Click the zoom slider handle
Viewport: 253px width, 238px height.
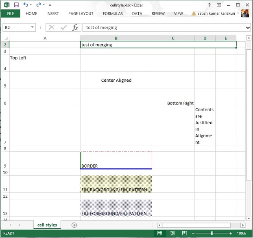tap(212, 234)
